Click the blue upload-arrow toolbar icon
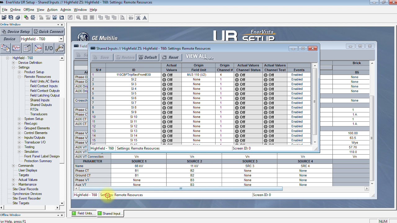The width and height of the screenshot is (397, 223). coord(61,18)
